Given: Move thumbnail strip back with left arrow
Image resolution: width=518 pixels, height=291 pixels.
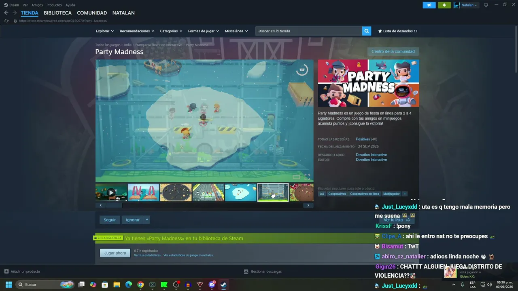Looking at the screenshot, I should point(101,205).
